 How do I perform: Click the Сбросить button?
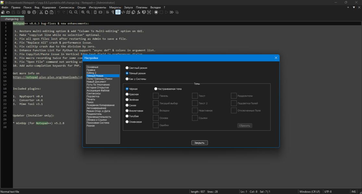245,126
